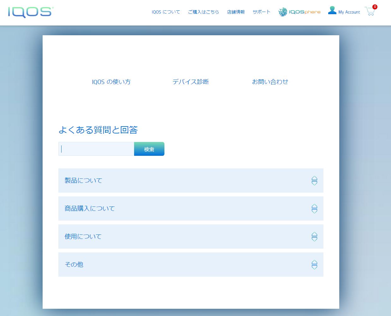Select the IQOS の使い方 tab
Screen dimensions: 391x316
coord(111,82)
